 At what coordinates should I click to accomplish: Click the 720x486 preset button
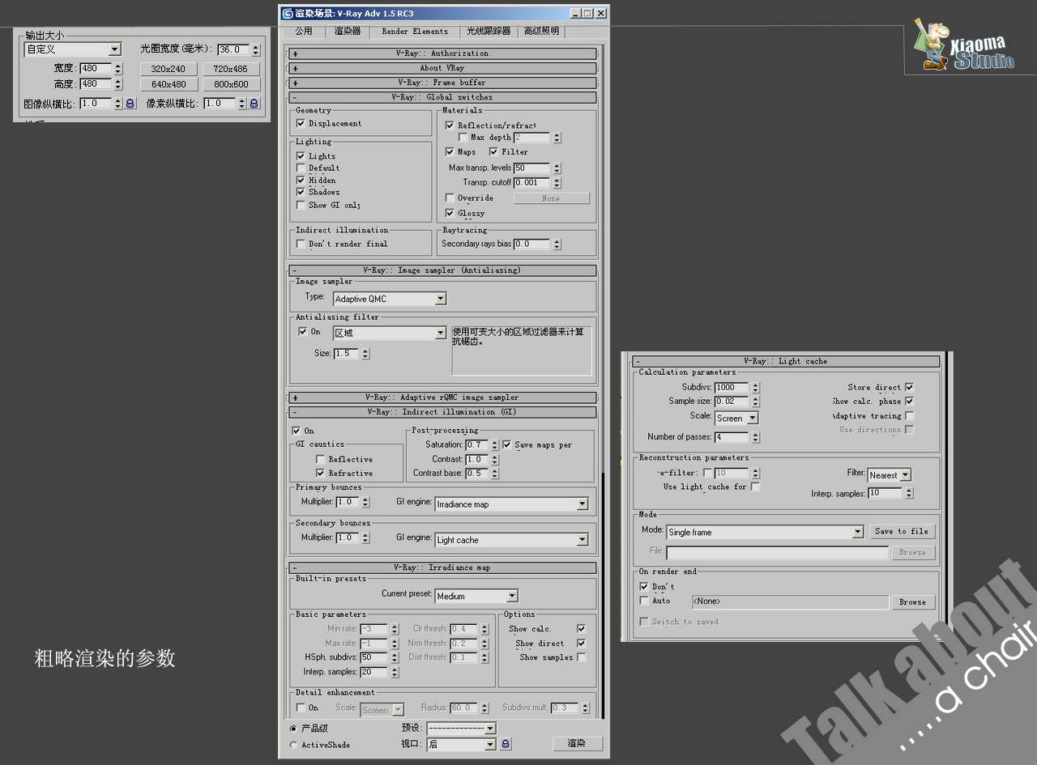pos(231,69)
